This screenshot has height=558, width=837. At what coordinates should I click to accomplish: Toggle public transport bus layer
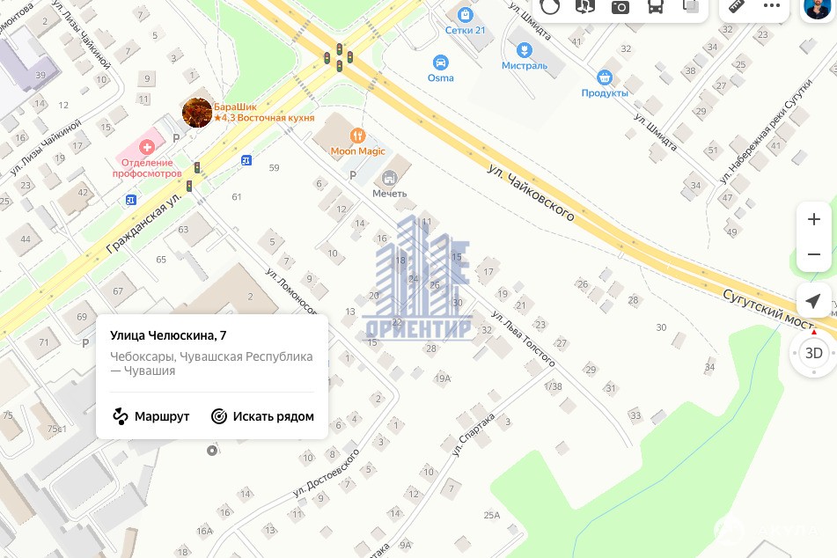coord(656,7)
